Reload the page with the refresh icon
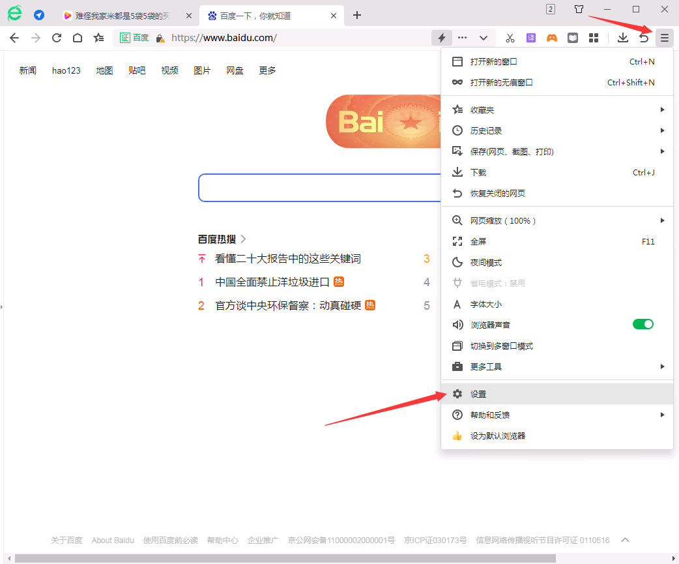Screen dimensions: 679x564 (57, 38)
